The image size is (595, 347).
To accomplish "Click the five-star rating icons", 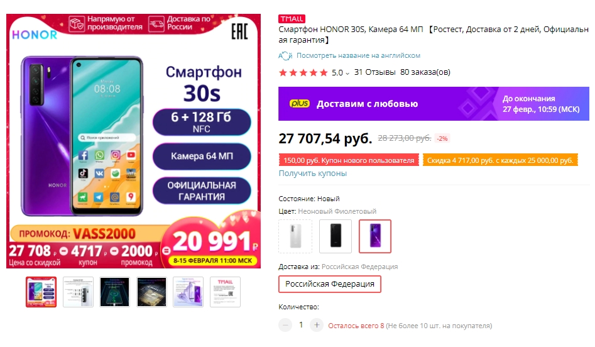I will coord(303,72).
